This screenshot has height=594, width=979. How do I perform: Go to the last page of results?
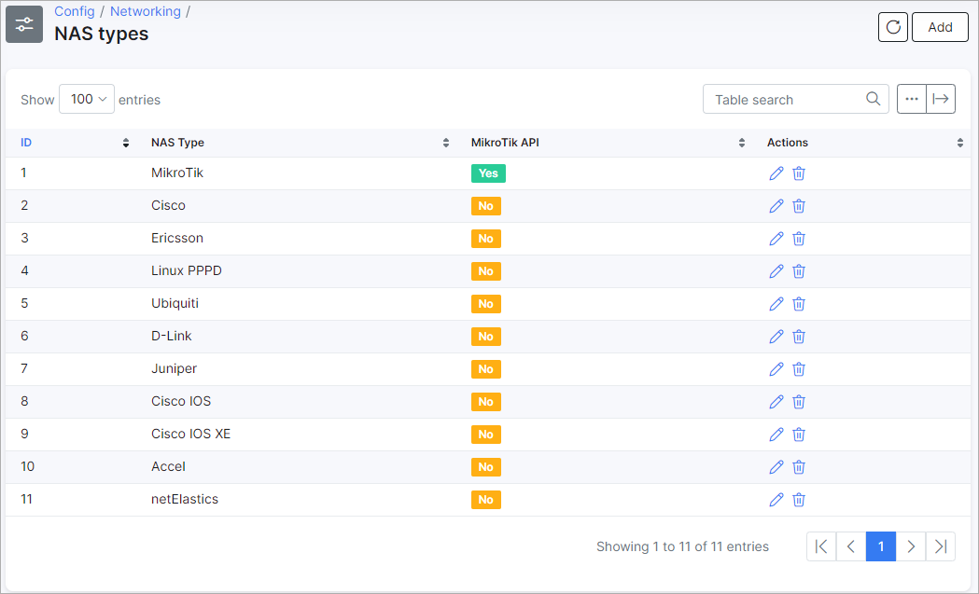click(941, 546)
